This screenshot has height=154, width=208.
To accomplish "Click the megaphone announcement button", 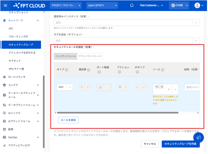I will pyautogui.click(x=199, y=137).
